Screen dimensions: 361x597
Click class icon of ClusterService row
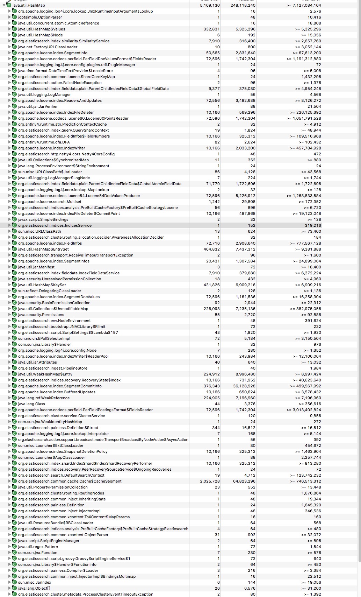coord(14,416)
